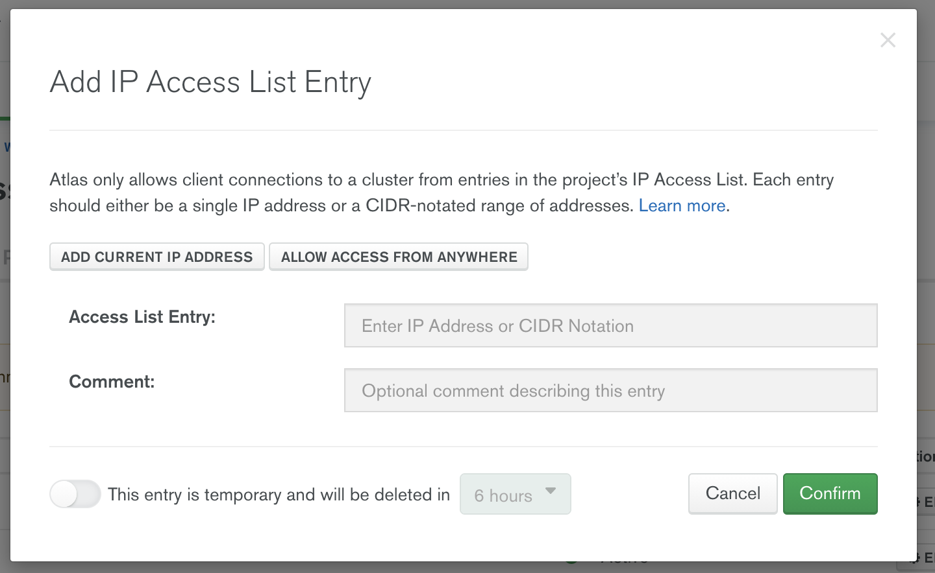
Task: Click the white knob of the temporary switch
Action: point(65,495)
